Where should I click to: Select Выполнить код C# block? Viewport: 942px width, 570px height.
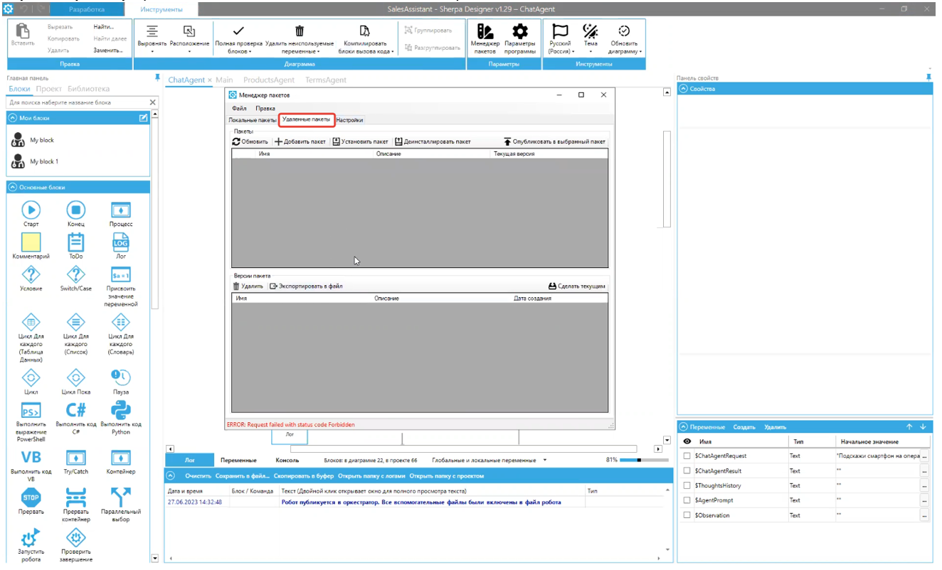(x=76, y=418)
